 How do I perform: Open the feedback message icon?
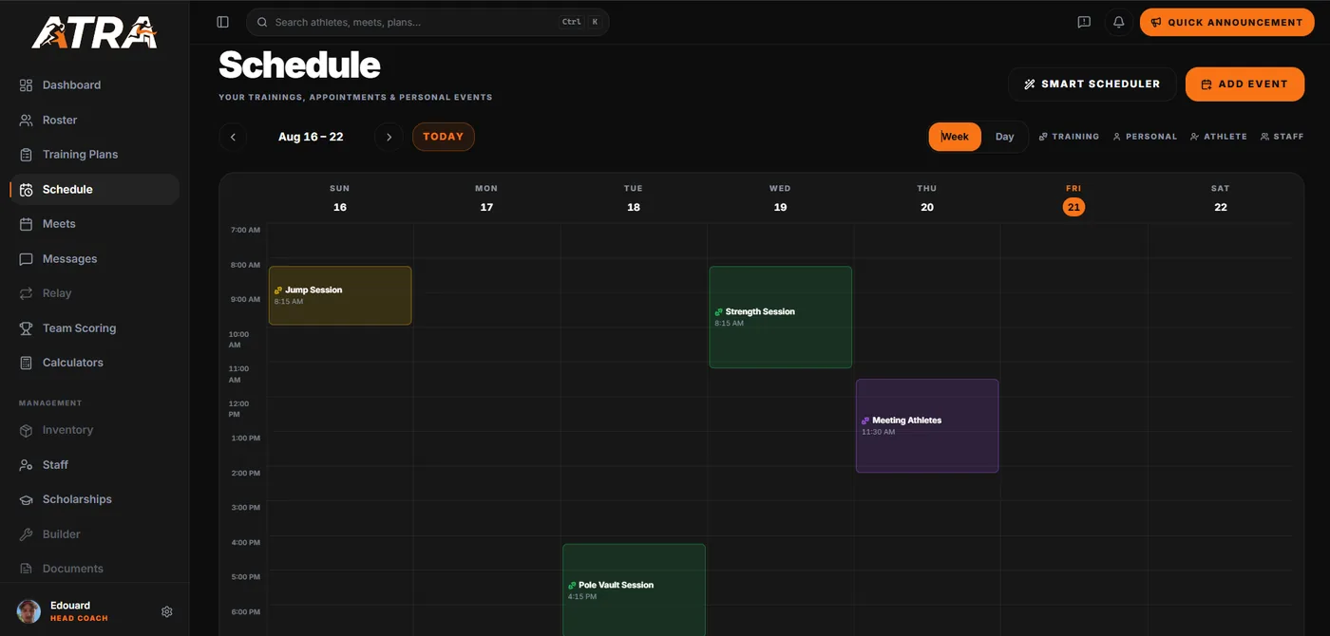pyautogui.click(x=1084, y=22)
